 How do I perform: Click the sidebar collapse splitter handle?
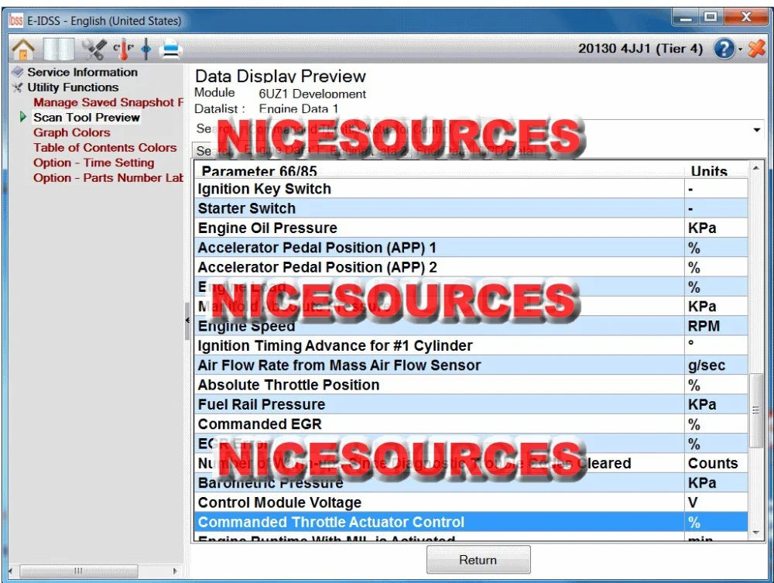tap(187, 321)
